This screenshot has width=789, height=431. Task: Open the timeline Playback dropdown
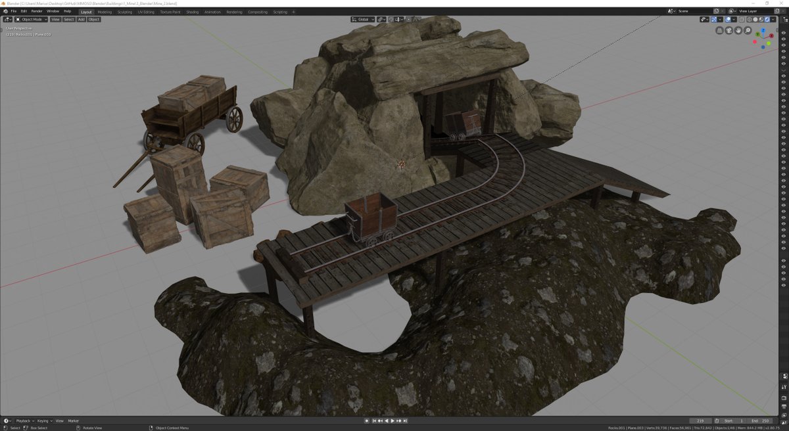[25, 420]
